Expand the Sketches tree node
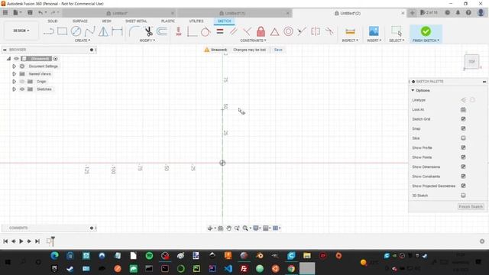489x275 pixels. point(14,89)
